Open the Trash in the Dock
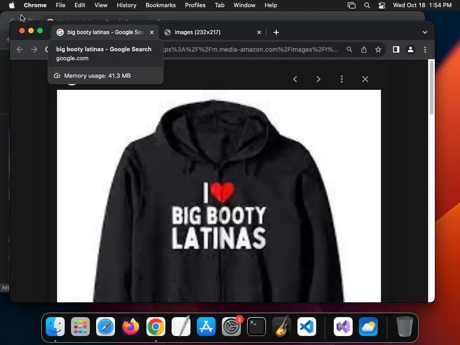Viewport: 460px width, 345px height. coord(405,327)
